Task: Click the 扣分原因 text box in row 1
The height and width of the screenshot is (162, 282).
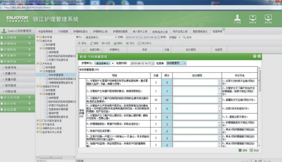Action: pyautogui.click(x=195, y=82)
